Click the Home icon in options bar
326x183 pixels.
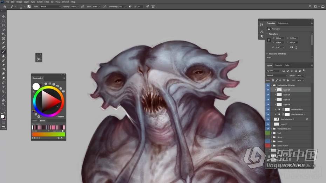[x=5, y=7]
